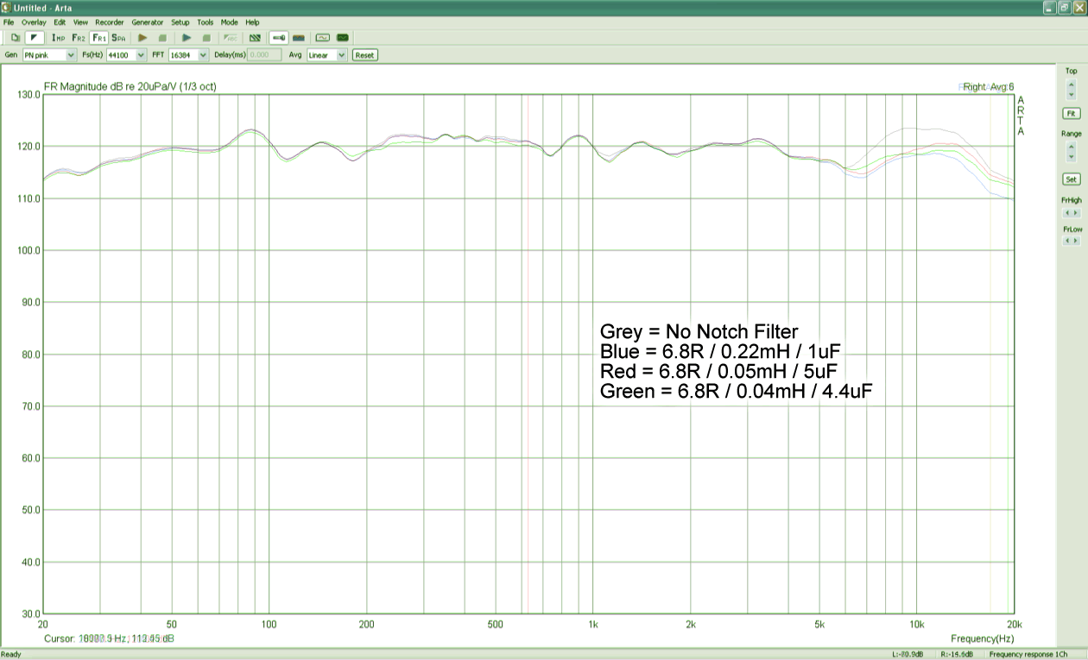Click the light curve display toolbar icon
1088x660 pixels.
323,37
